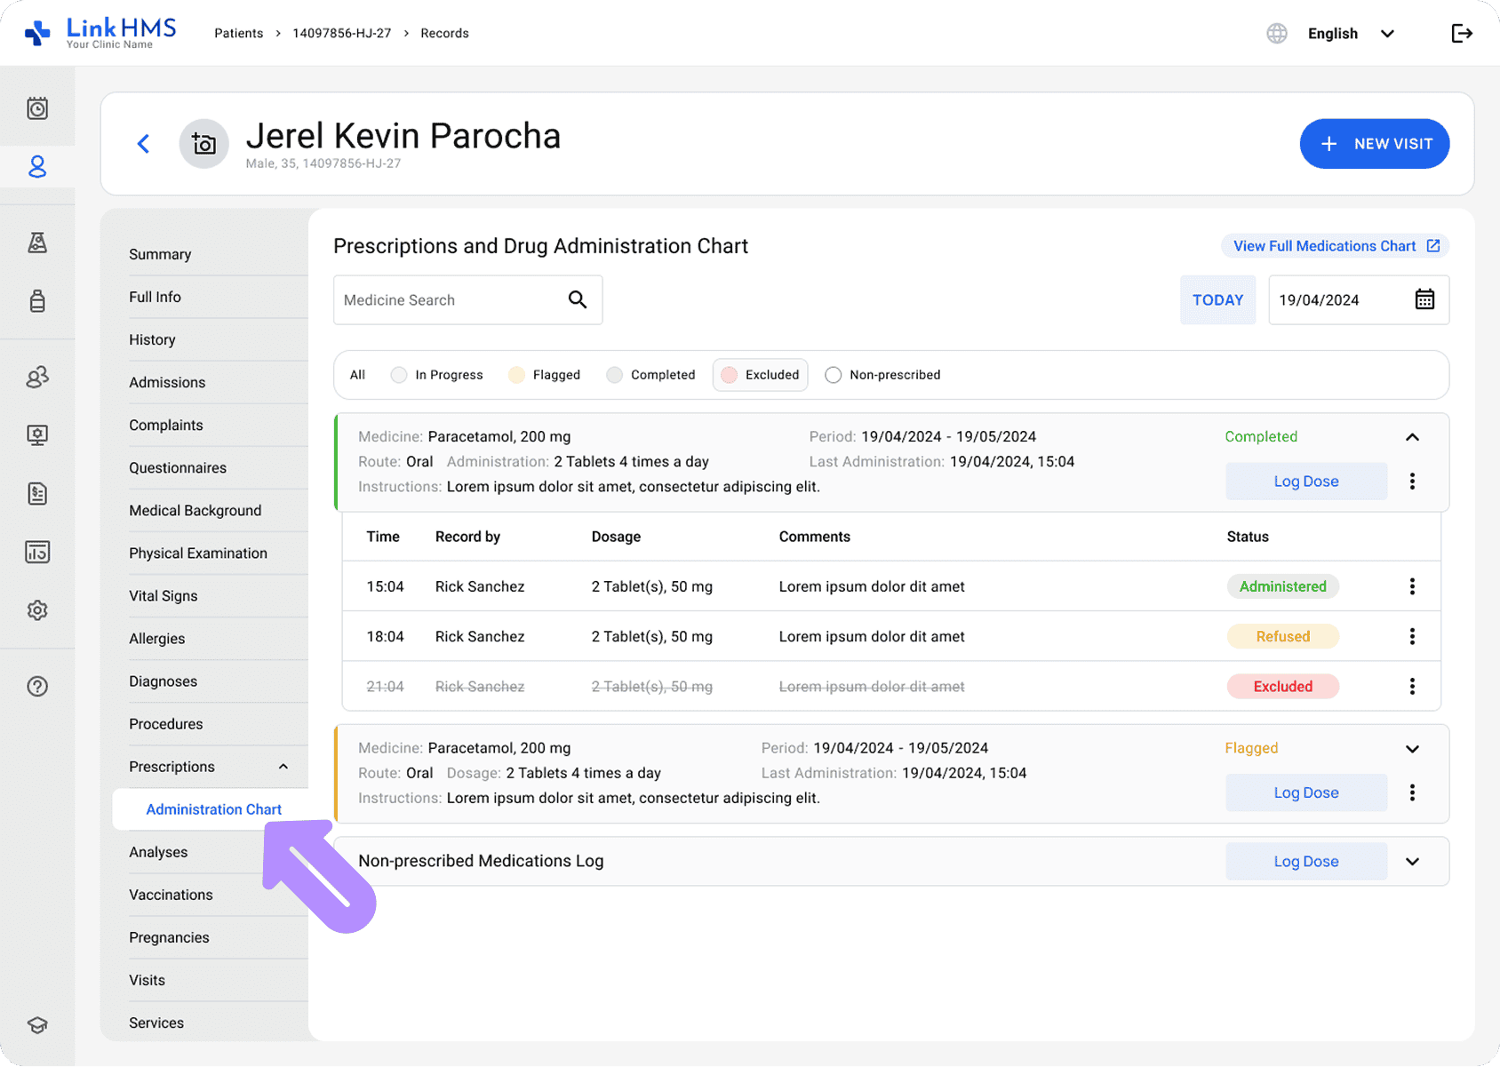Open options menu for Refused dose row
This screenshot has height=1067, width=1500.
coord(1411,636)
